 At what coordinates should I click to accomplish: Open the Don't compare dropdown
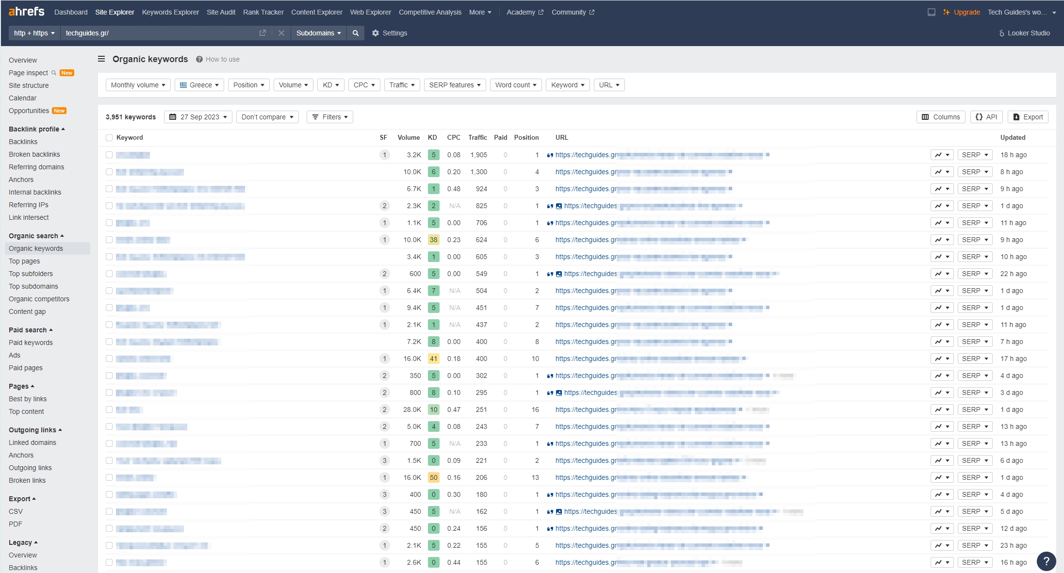coord(267,116)
